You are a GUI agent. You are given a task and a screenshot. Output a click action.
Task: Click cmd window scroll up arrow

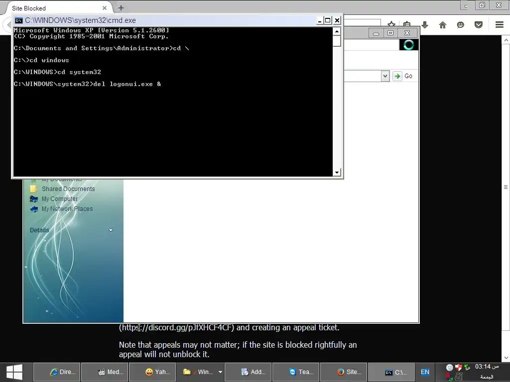(337, 31)
